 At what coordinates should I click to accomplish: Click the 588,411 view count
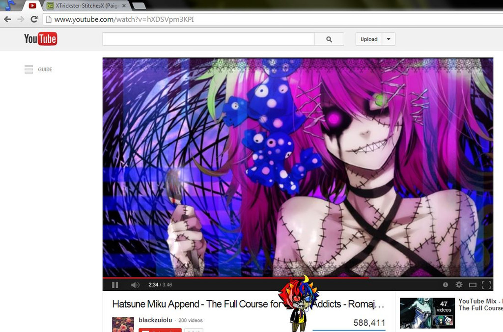tap(369, 322)
